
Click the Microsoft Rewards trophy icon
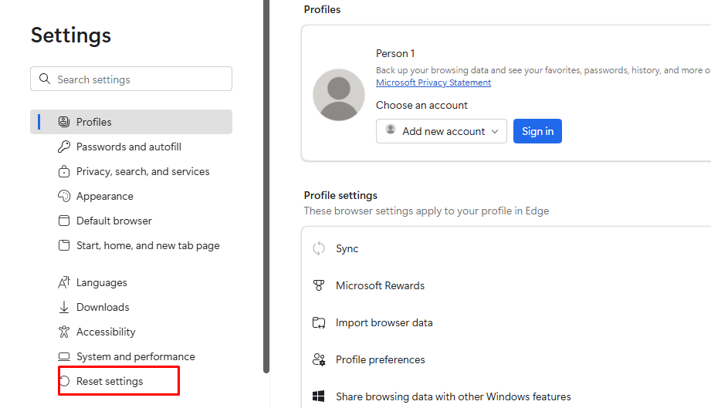[x=319, y=285]
